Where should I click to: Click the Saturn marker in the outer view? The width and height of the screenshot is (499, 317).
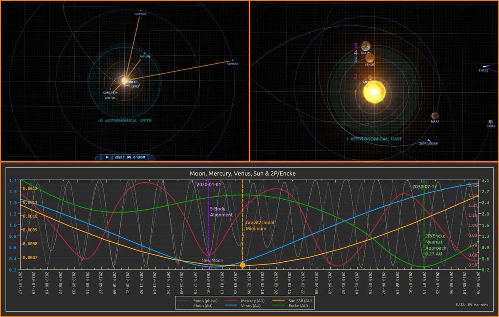[x=145, y=53]
